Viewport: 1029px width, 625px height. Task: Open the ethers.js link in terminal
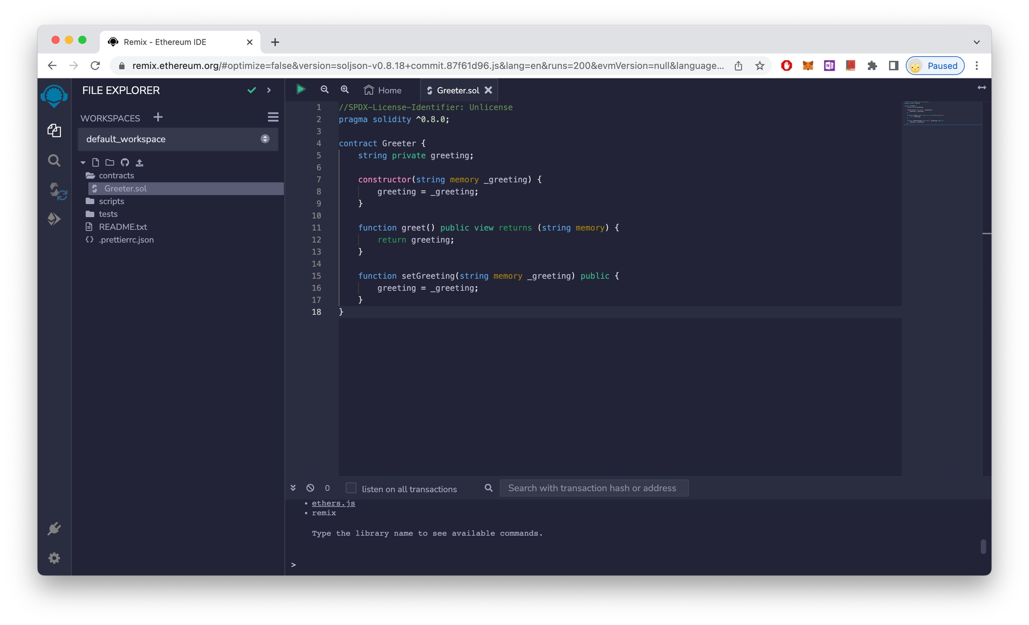[333, 503]
